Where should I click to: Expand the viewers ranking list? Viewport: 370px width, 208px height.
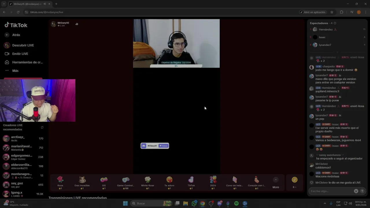(337, 52)
